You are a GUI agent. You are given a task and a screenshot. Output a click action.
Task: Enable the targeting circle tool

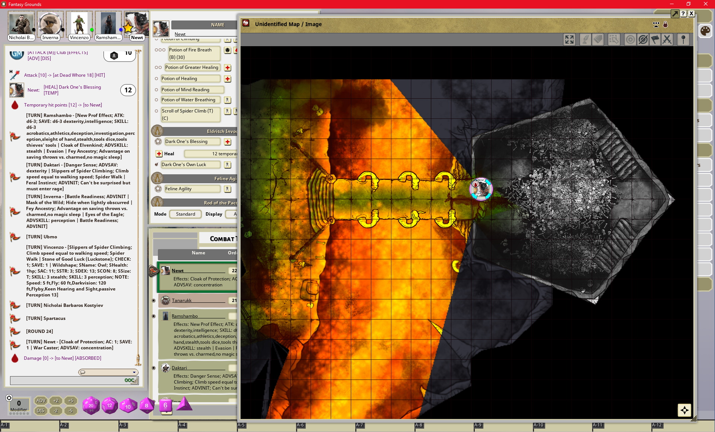(x=630, y=39)
